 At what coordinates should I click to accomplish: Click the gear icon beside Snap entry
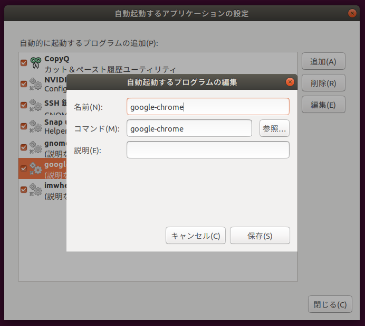point(36,126)
